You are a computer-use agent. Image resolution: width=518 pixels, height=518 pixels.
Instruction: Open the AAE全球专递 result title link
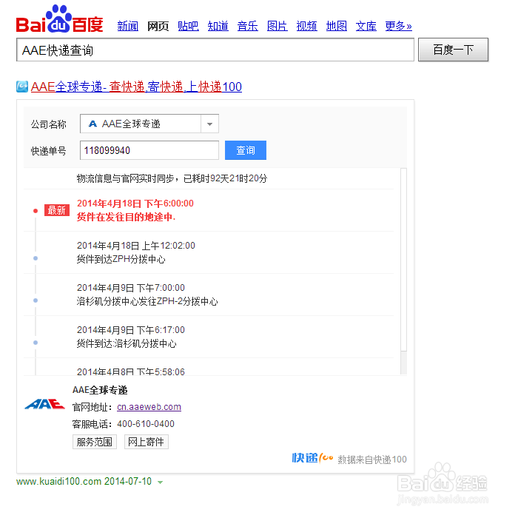pos(136,87)
